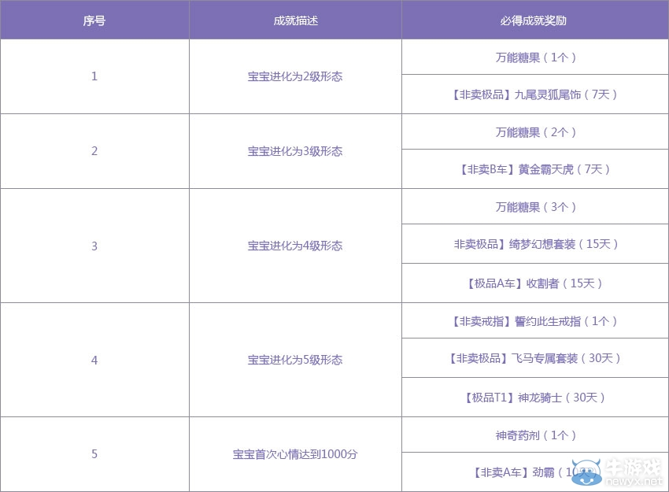Click 九尾灵狐尾饰（7天）reward

534,94
